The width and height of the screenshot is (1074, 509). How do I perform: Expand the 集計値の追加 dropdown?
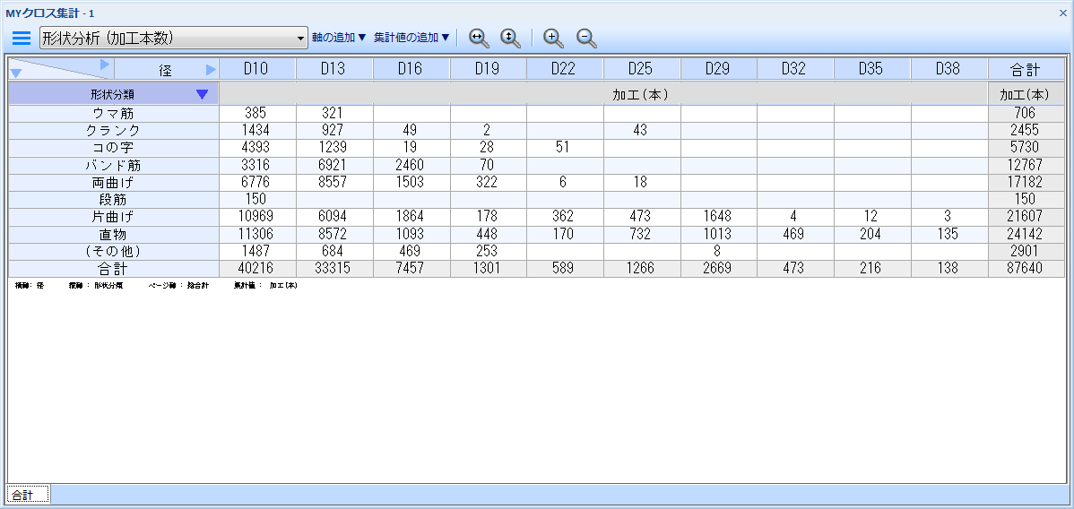411,38
